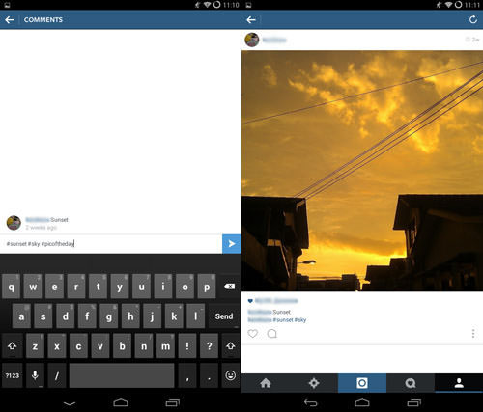Tap the backspace key on keyboard
This screenshot has width=483, height=412.
[230, 287]
